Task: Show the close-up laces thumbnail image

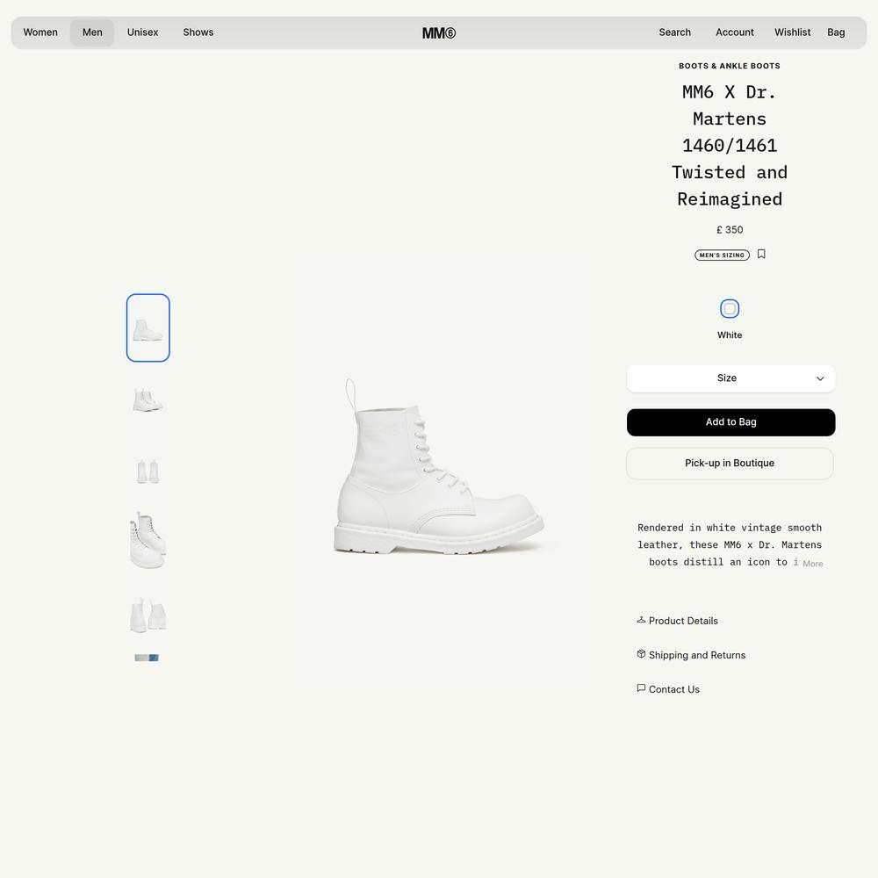Action: [148, 540]
